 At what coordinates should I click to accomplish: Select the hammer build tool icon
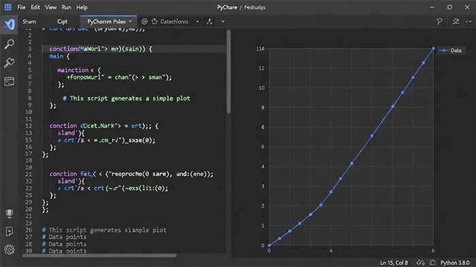pyautogui.click(x=9, y=63)
